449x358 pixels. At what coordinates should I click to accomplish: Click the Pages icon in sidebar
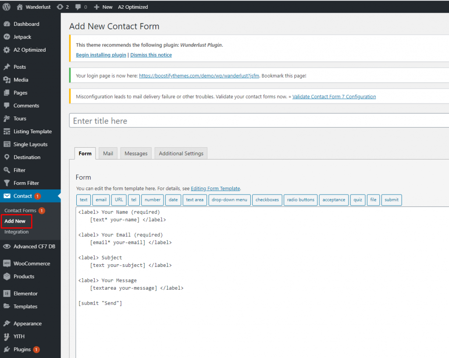(7, 93)
